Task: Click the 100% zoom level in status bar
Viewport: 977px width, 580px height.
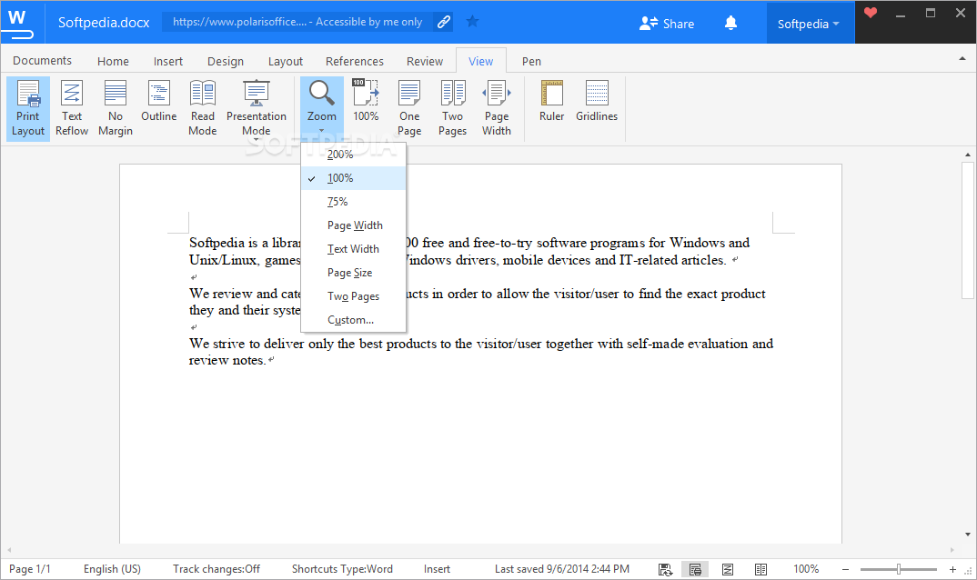Action: 806,569
